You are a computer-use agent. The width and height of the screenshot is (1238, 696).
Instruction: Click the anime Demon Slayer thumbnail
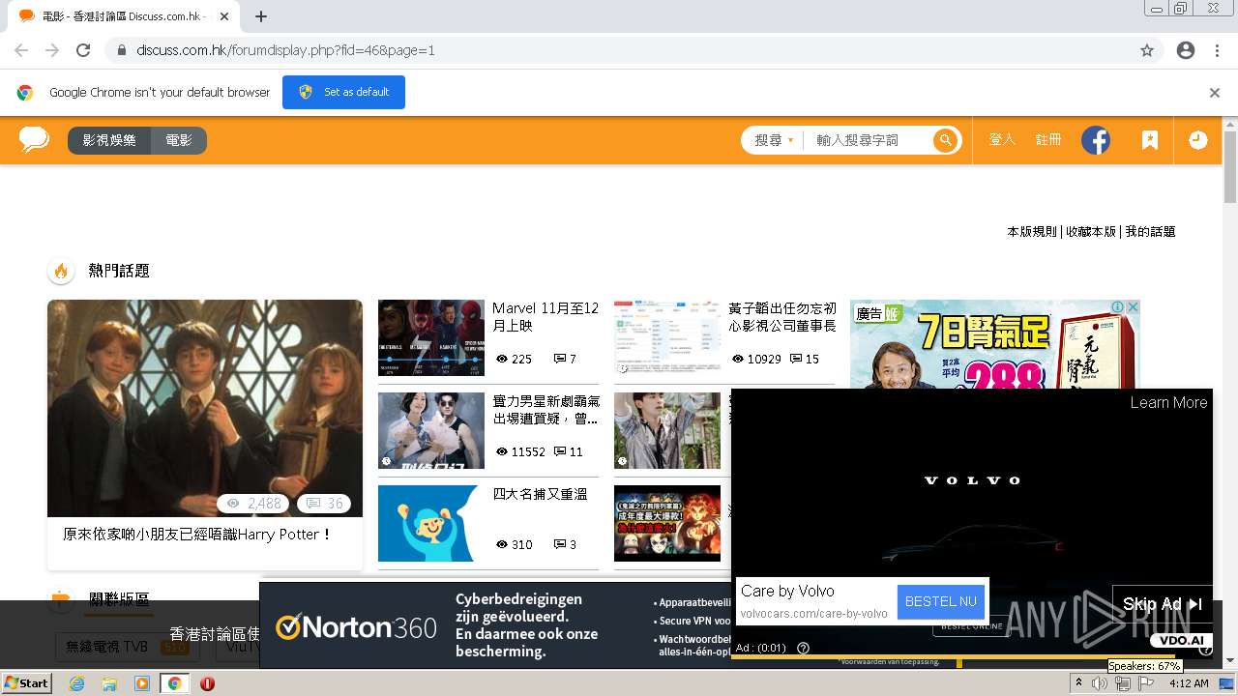click(667, 523)
